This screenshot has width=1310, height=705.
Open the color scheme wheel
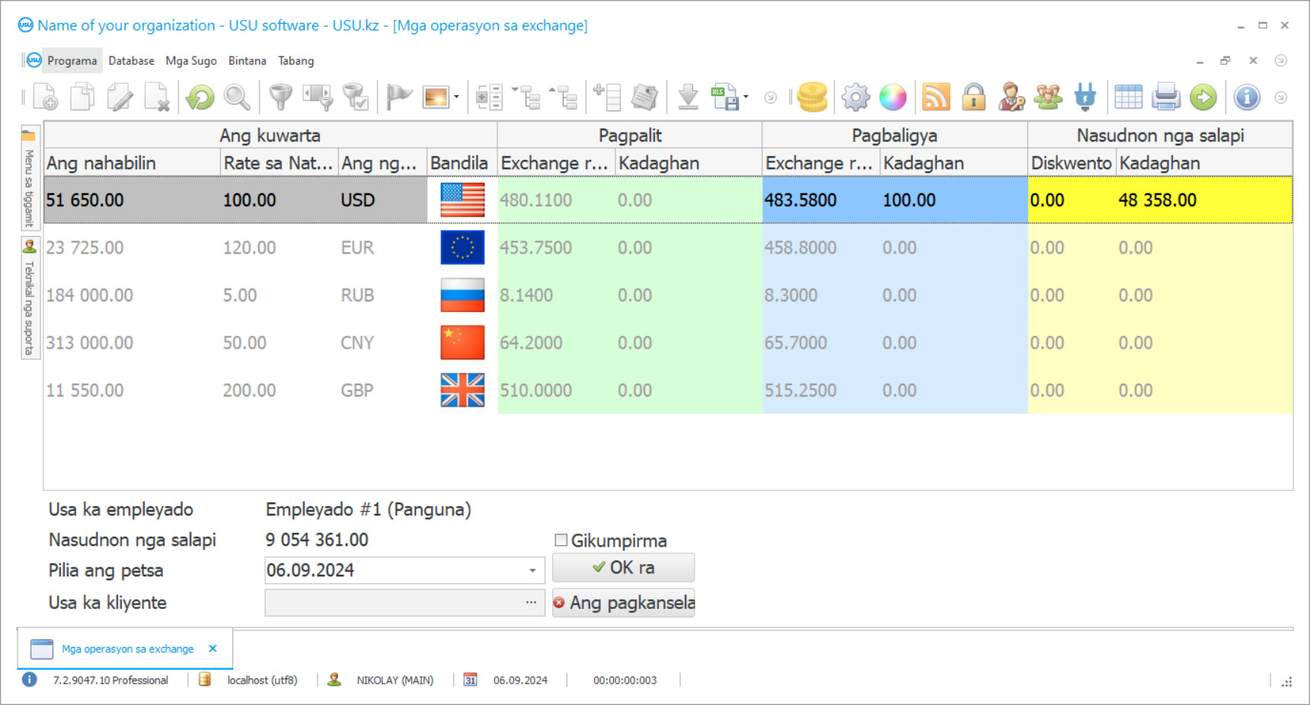click(893, 97)
